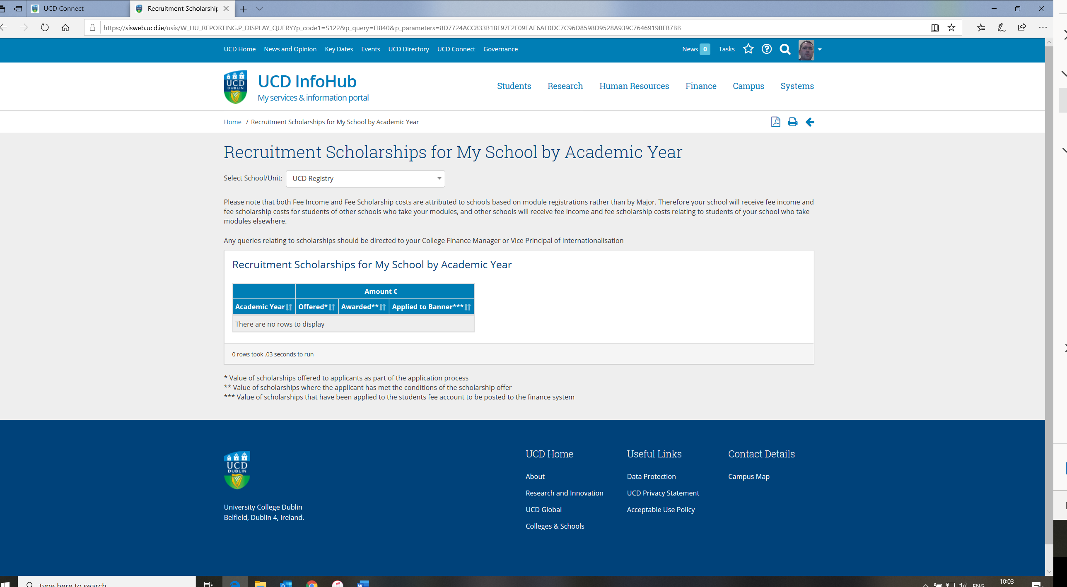Image resolution: width=1067 pixels, height=587 pixels.
Task: Go to UCD Home top link
Action: (239, 49)
